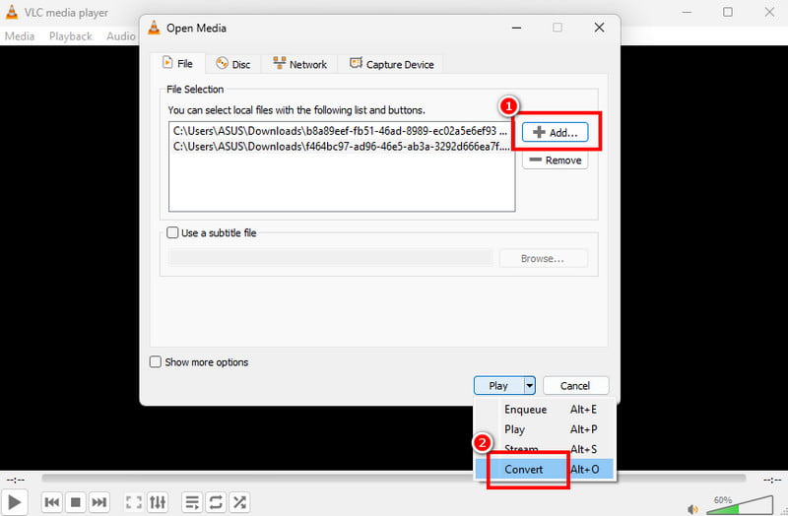Enable the Use a subtitle file checkbox
This screenshot has width=788, height=516.
point(174,233)
